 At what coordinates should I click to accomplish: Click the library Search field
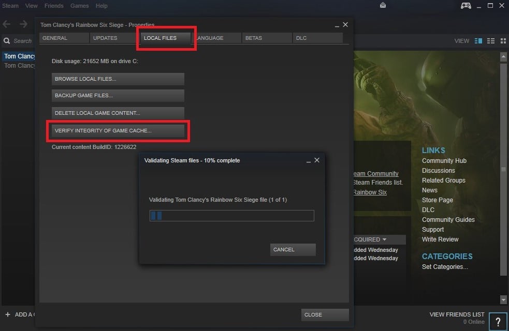23,41
